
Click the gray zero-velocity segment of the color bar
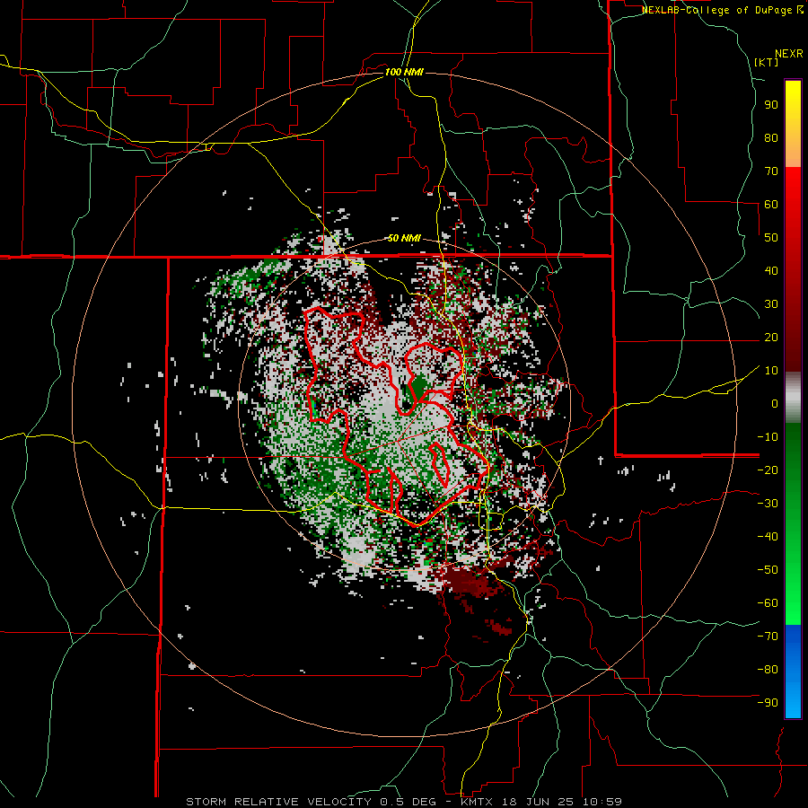click(x=793, y=398)
